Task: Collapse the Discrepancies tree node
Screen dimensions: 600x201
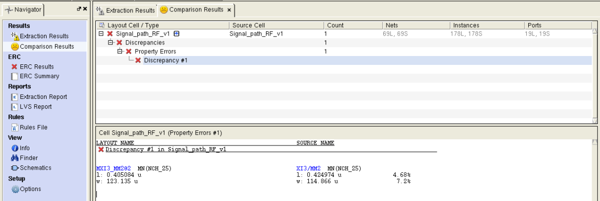Action: coord(111,42)
